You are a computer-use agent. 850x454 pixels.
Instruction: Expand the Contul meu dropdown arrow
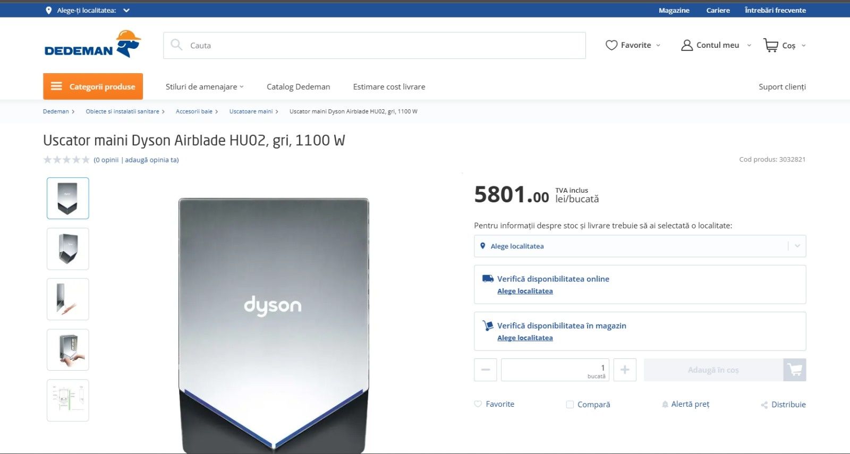point(749,45)
